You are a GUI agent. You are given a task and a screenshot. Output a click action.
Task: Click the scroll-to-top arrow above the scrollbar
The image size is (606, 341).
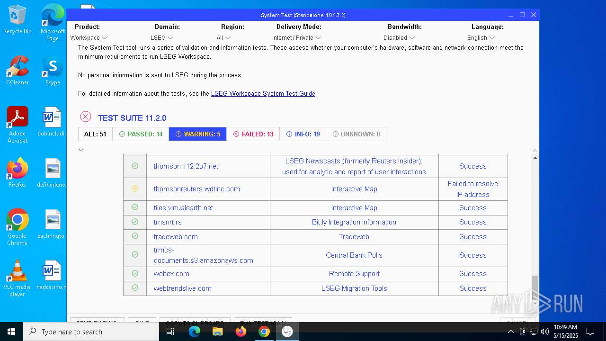click(x=535, y=150)
